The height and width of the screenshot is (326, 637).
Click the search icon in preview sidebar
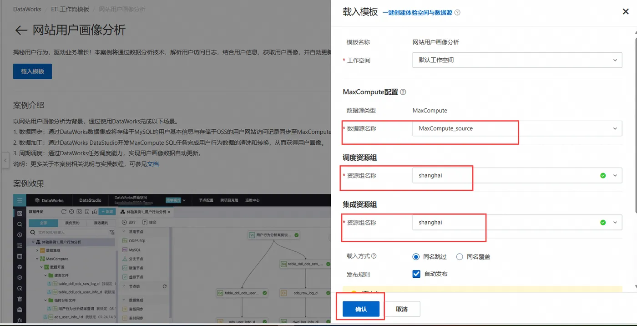pyautogui.click(x=20, y=224)
